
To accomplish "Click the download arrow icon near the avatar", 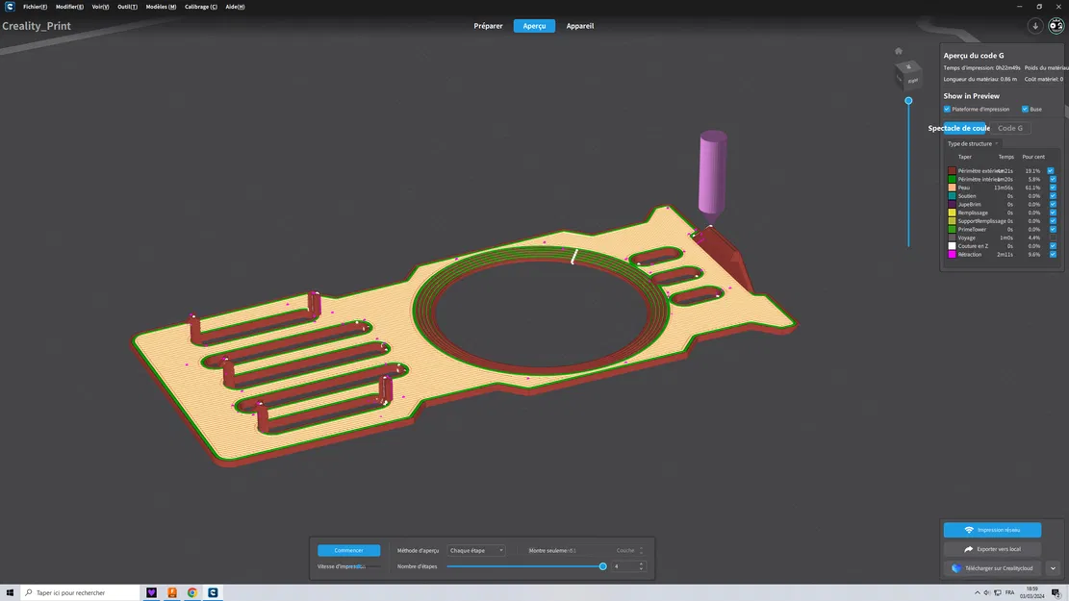I will (x=1035, y=25).
